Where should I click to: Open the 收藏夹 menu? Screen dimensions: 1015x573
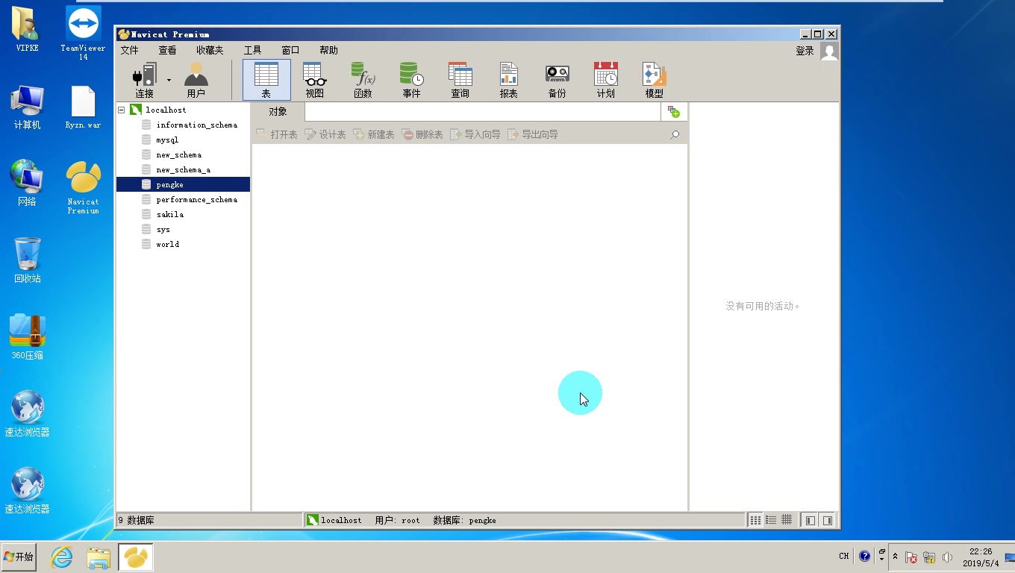[210, 50]
